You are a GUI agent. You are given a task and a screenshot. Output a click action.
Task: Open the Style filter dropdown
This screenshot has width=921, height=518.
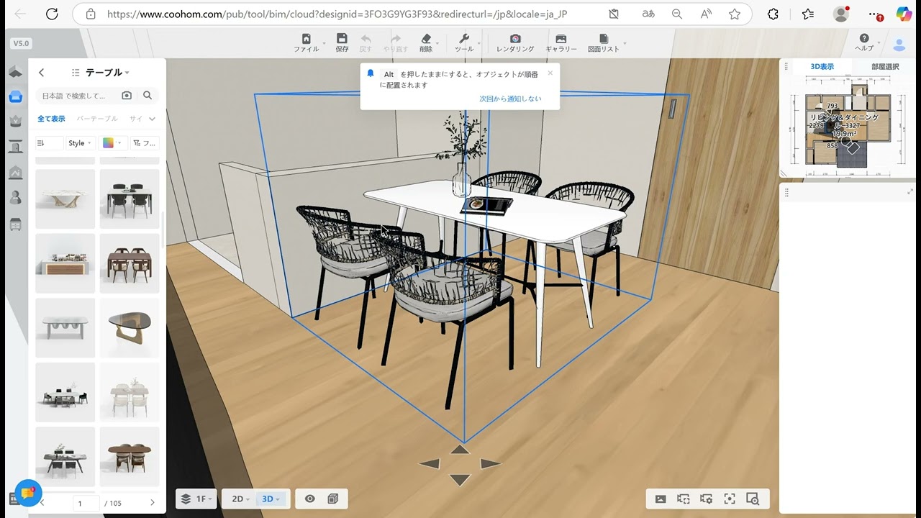(x=80, y=143)
